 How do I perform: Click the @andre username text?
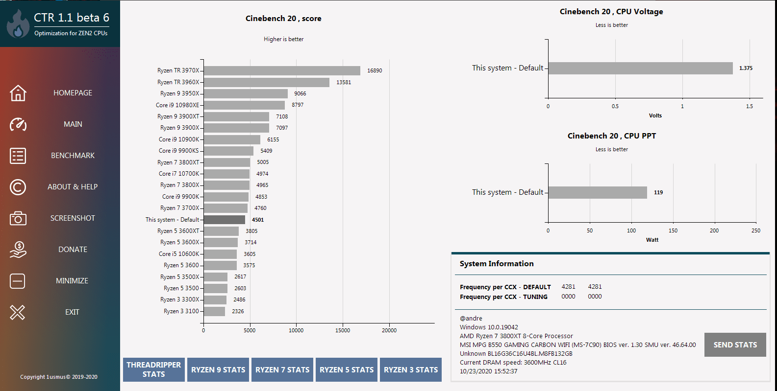pyautogui.click(x=471, y=319)
